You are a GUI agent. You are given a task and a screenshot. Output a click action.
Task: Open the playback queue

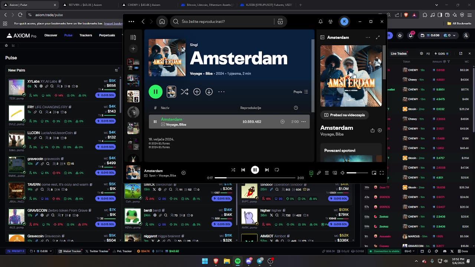[x=327, y=173]
